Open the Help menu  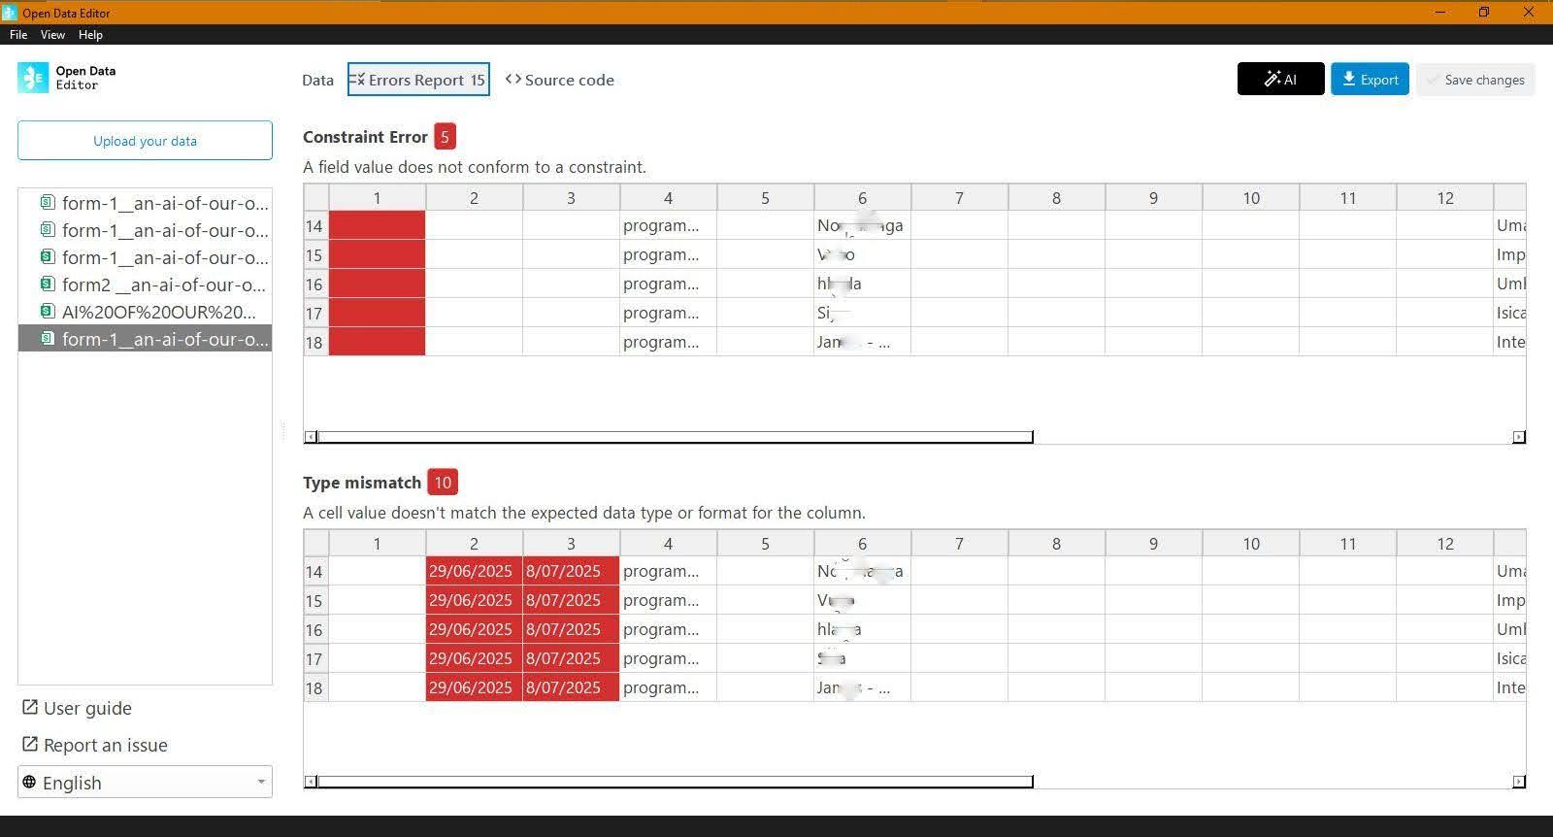pos(90,35)
